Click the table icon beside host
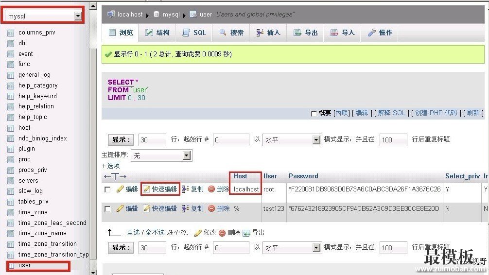The height and width of the screenshot is (275, 489). [x=11, y=128]
